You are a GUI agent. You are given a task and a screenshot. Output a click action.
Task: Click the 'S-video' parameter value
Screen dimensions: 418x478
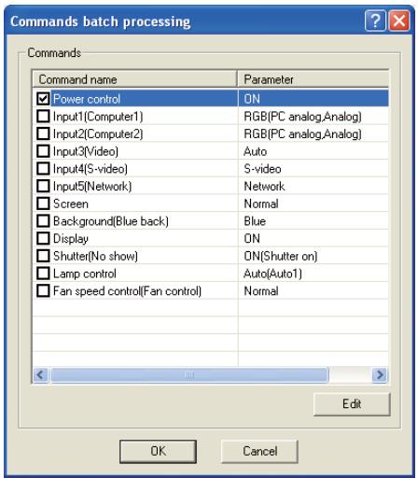point(262,169)
